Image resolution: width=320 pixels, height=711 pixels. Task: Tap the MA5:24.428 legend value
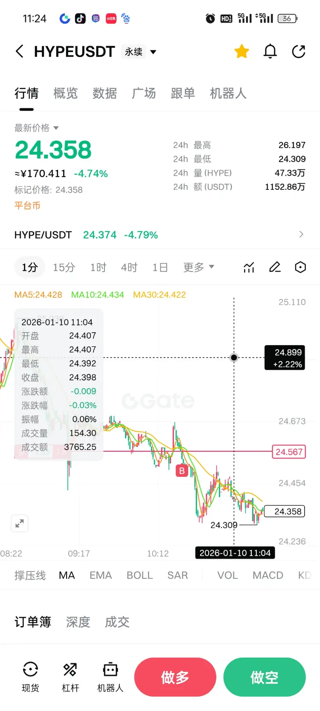click(38, 295)
